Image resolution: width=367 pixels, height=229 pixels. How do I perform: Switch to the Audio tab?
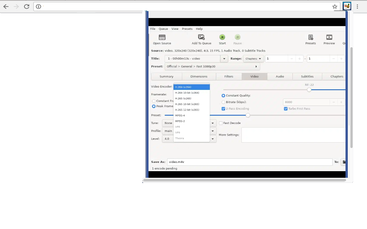pos(280,76)
